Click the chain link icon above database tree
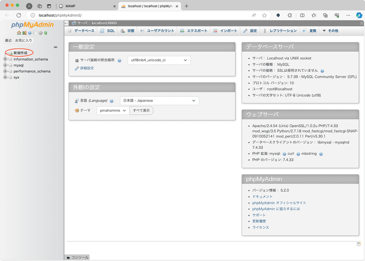Image resolution: width=365 pixels, height=261 pixels. click(55, 47)
